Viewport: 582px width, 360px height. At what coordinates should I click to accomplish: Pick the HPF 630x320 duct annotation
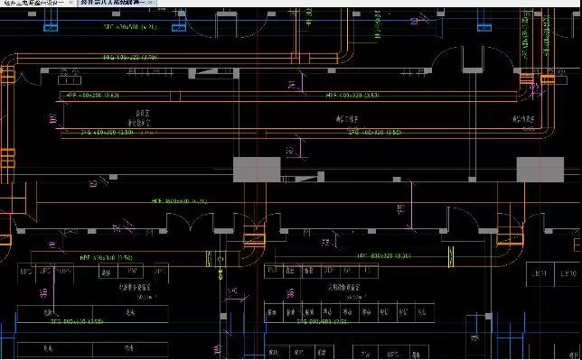tap(106, 258)
